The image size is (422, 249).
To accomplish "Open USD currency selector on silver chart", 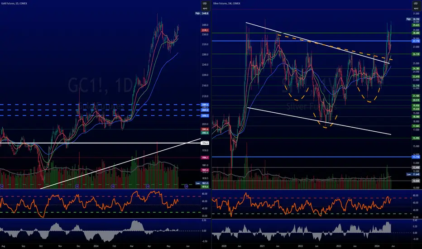I will 416,4.
